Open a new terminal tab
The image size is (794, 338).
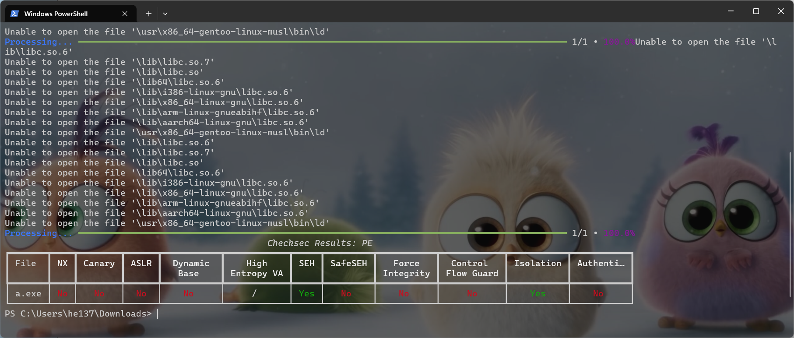click(x=149, y=14)
